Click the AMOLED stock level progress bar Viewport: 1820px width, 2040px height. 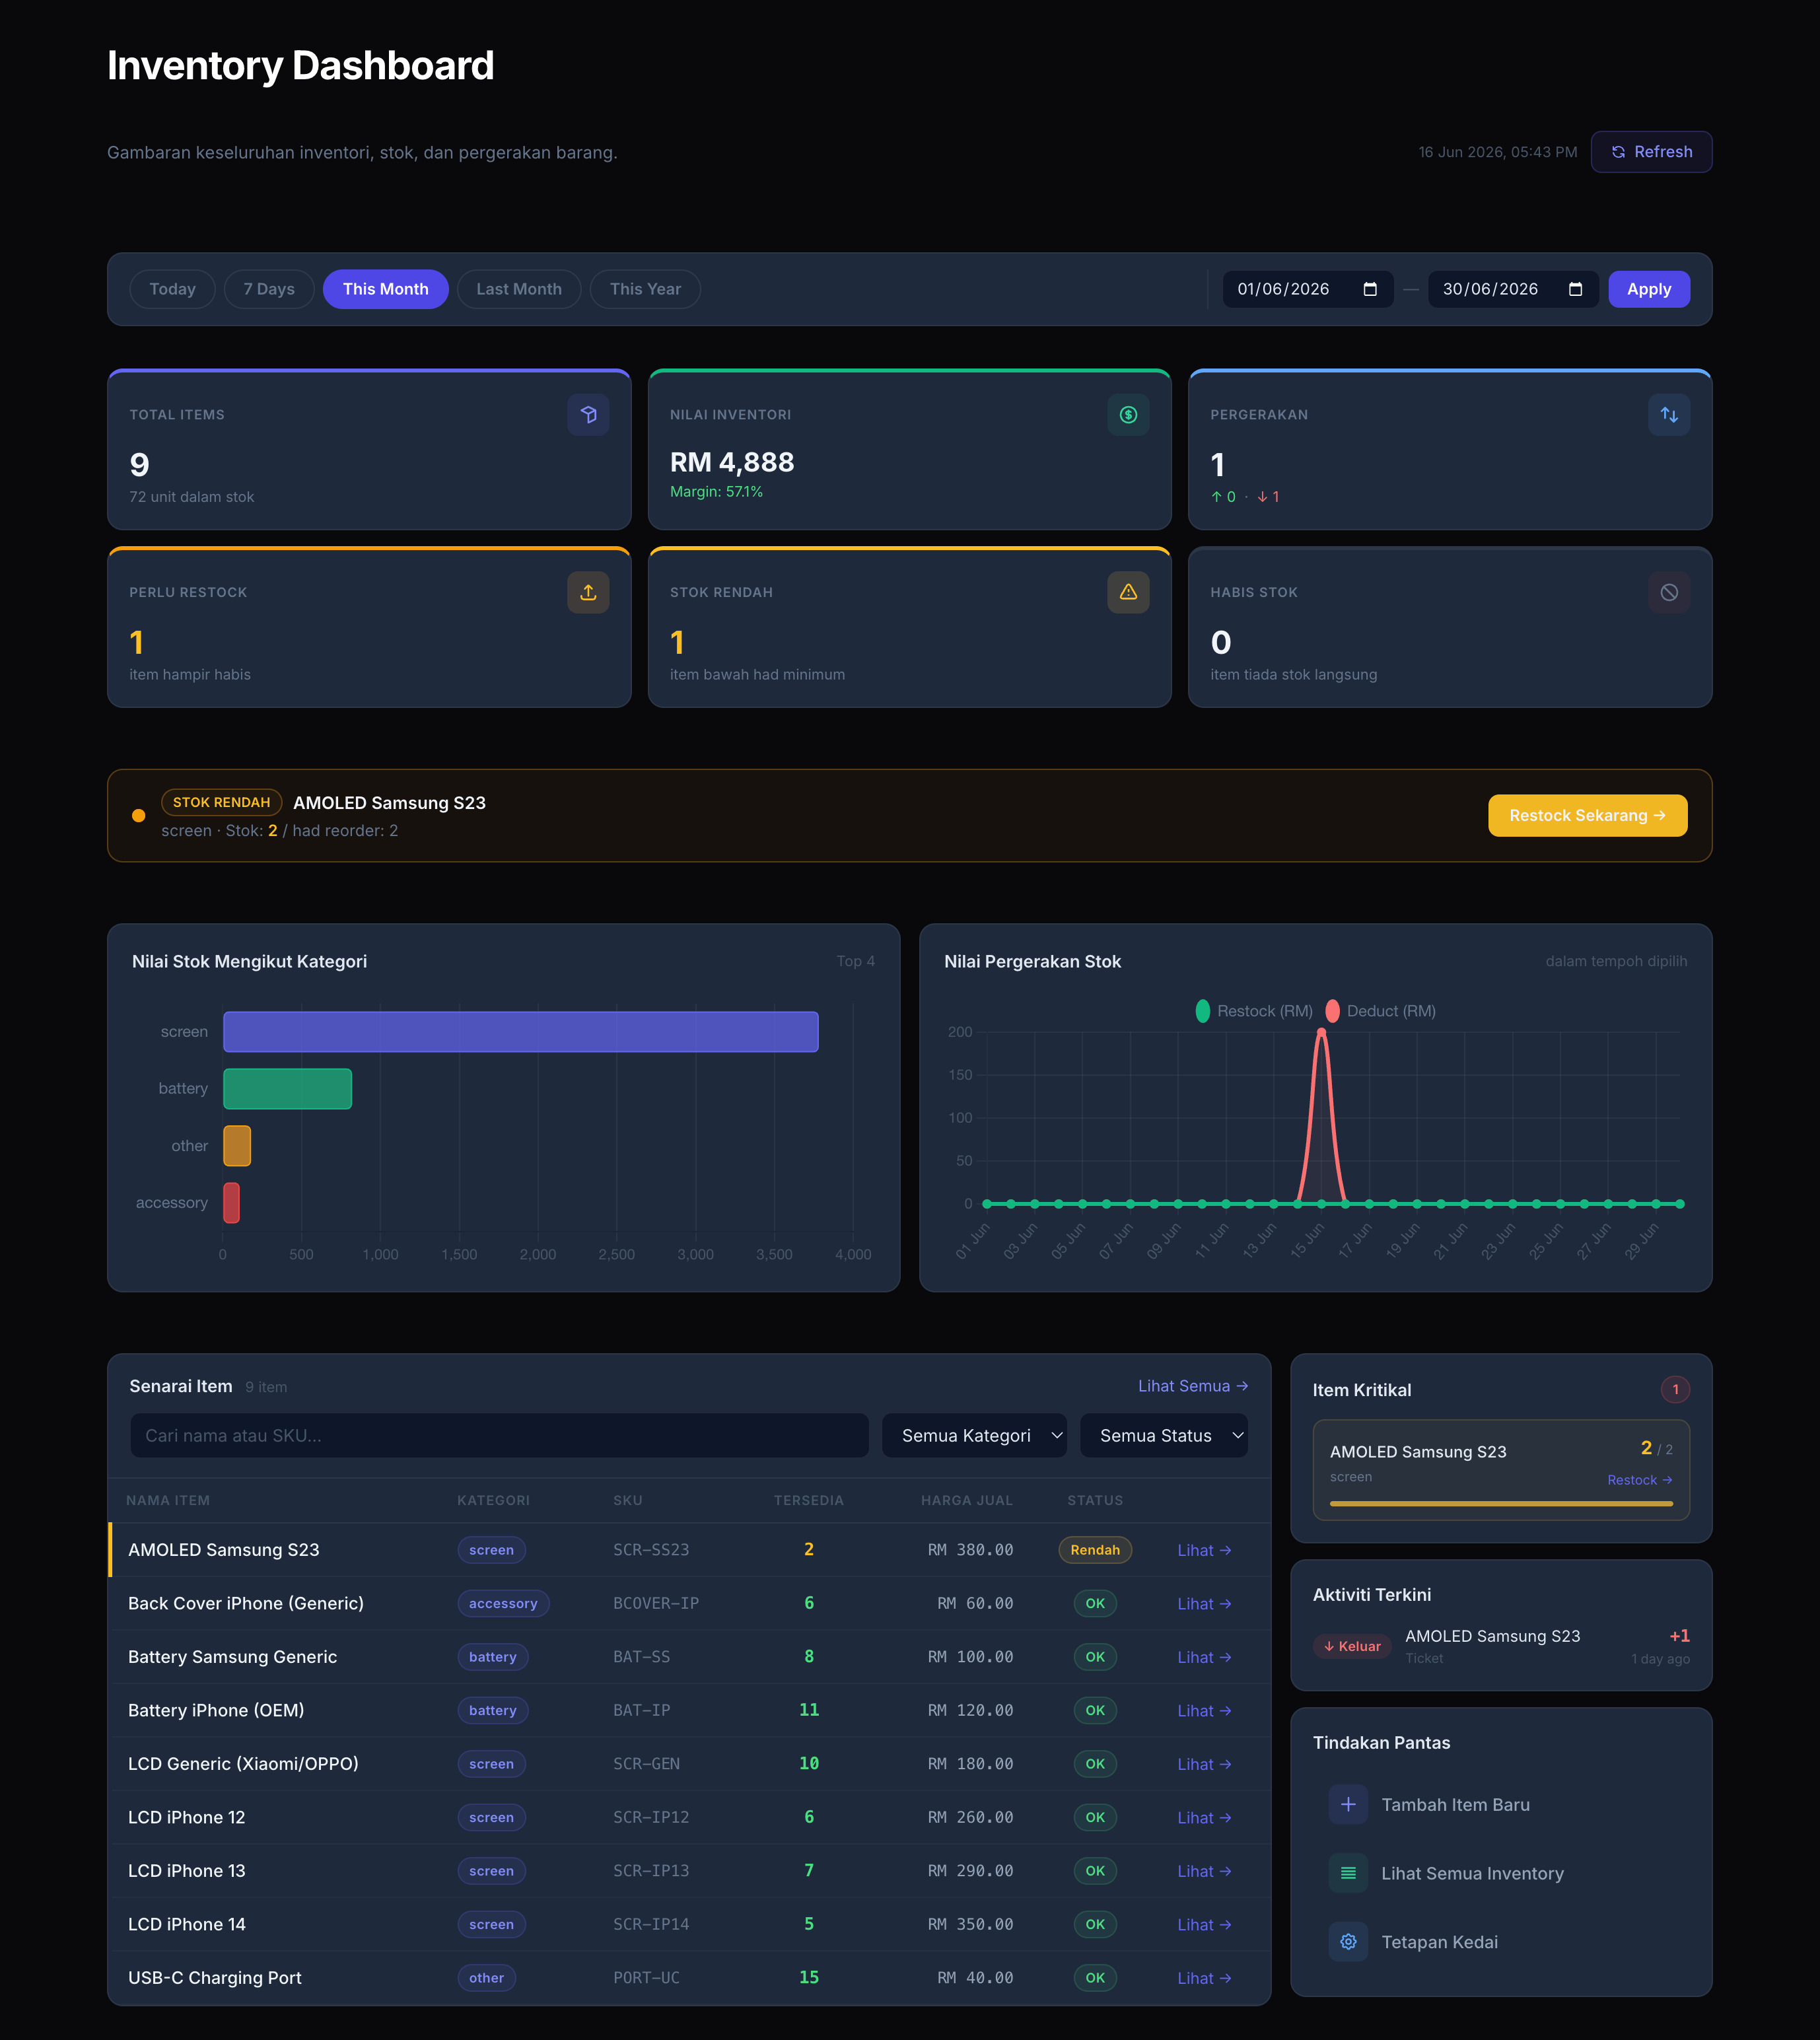[x=1501, y=1503]
